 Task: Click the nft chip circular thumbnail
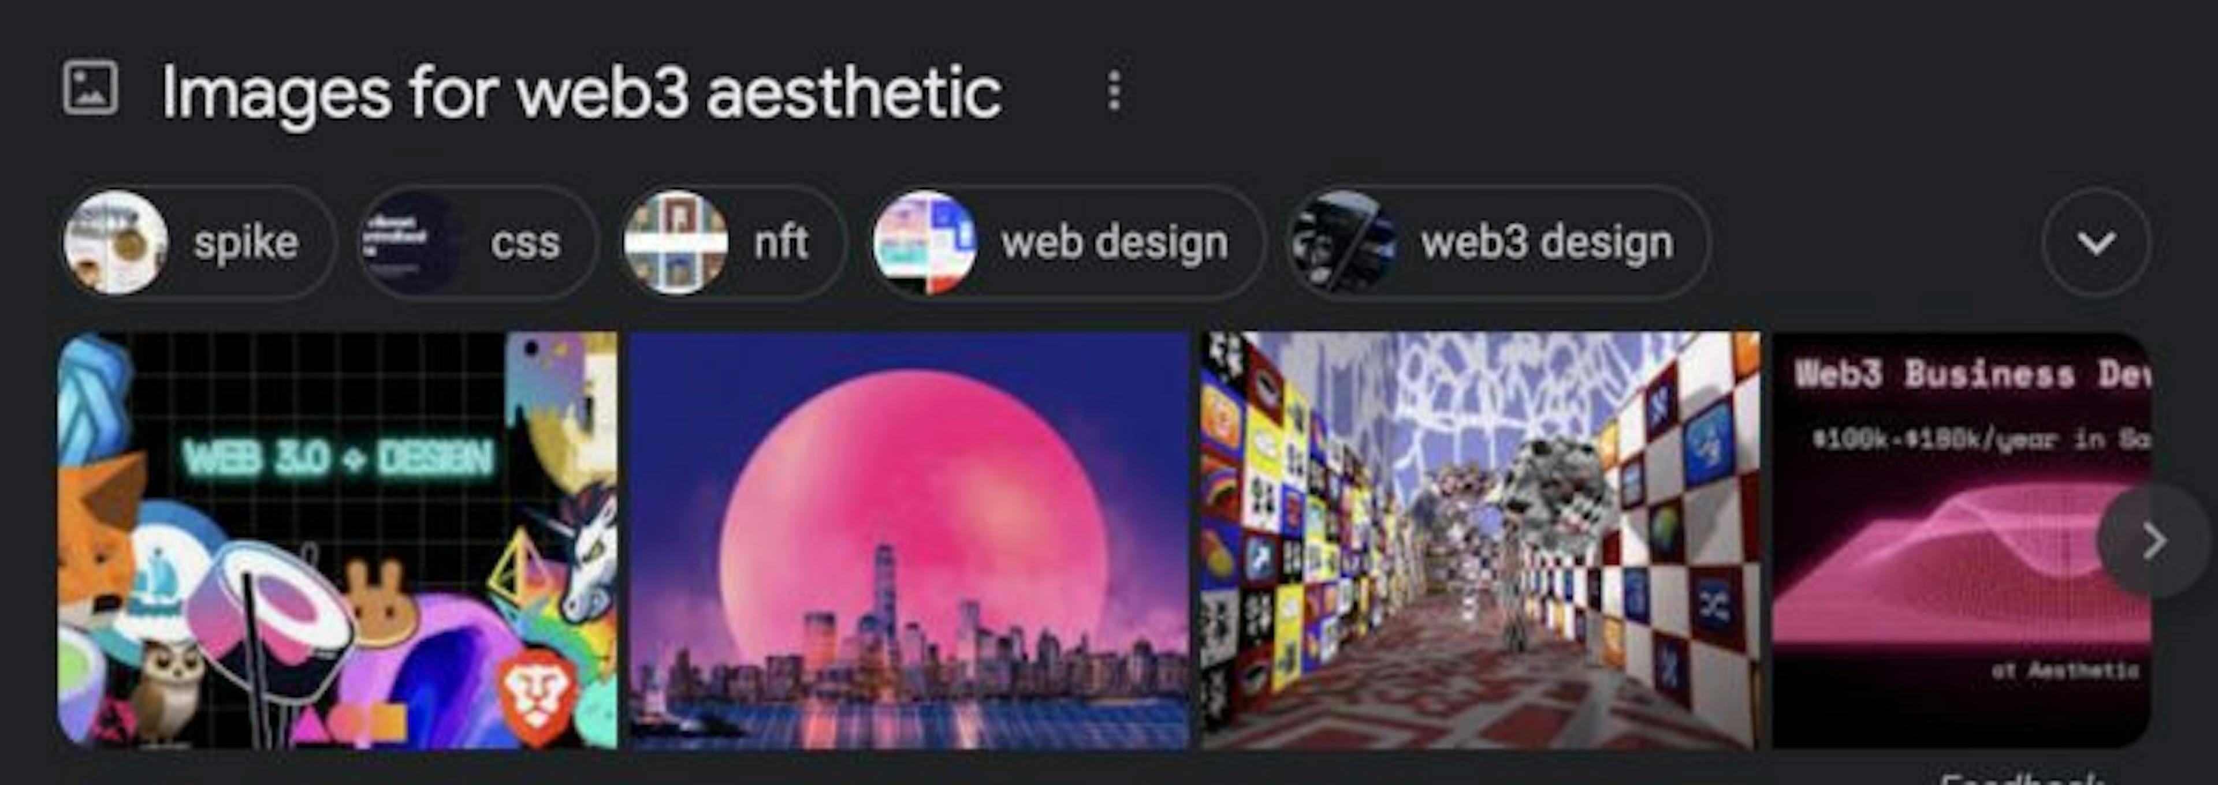676,243
